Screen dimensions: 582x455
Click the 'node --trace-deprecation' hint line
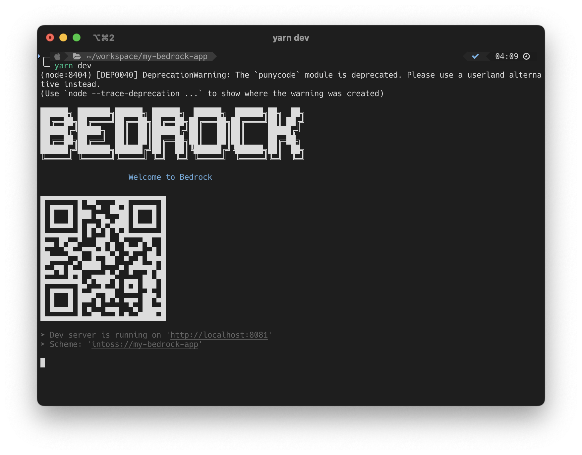(212, 94)
